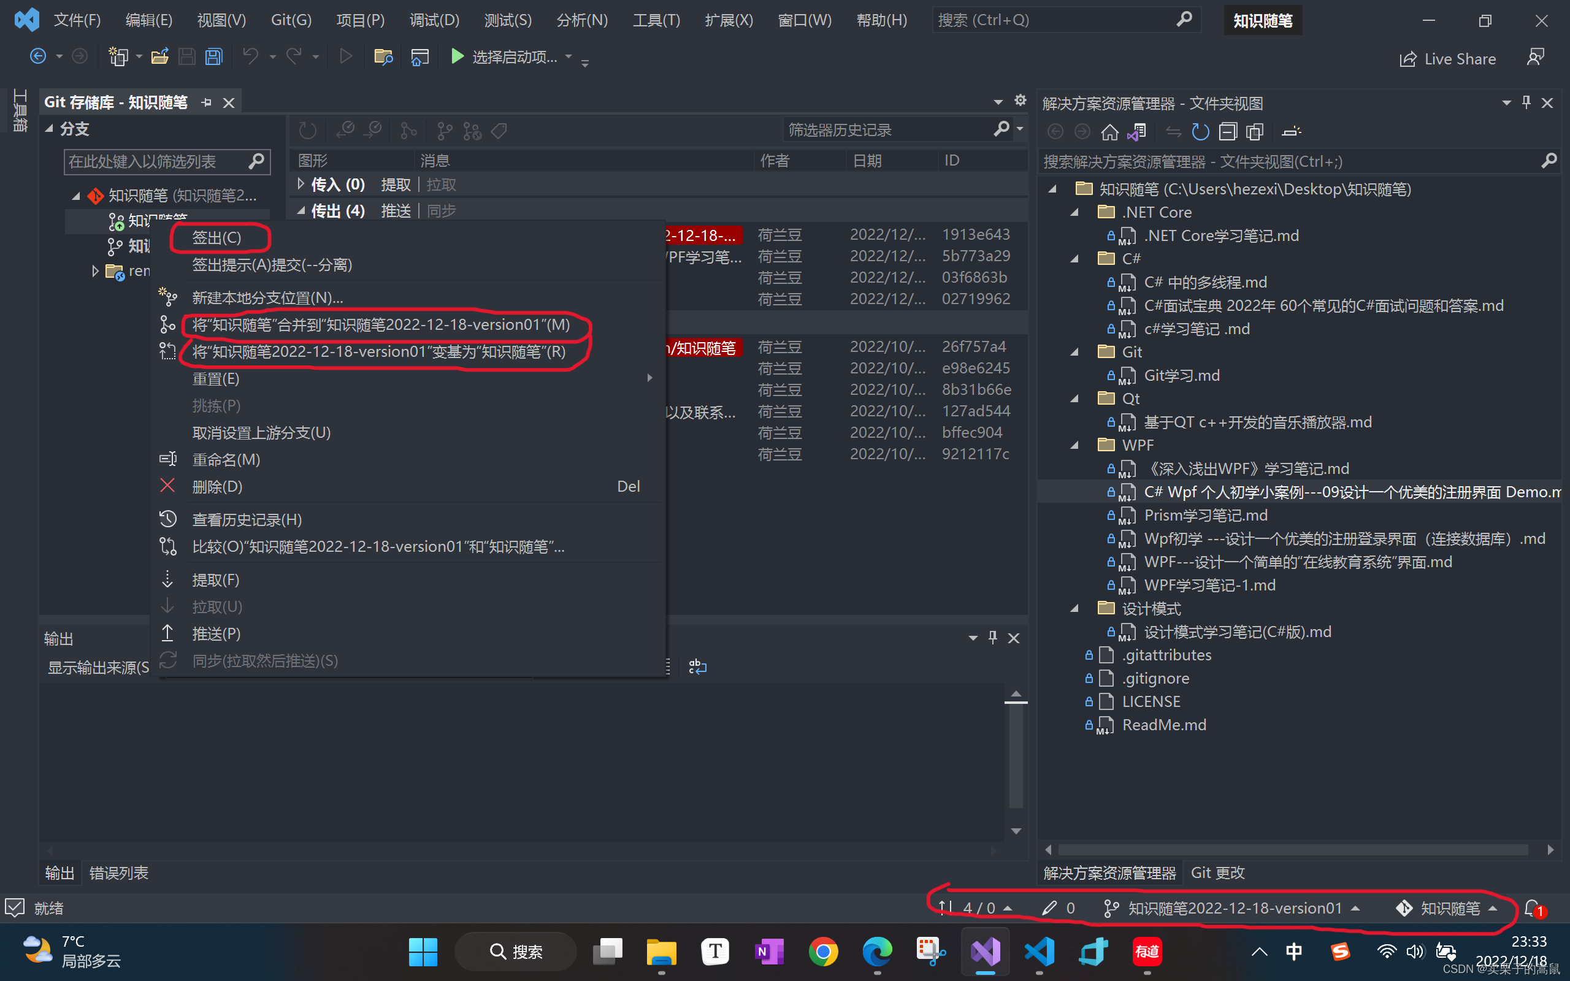The height and width of the screenshot is (981, 1570).
Task: Switch to Git 更改 tab
Action: point(1218,872)
